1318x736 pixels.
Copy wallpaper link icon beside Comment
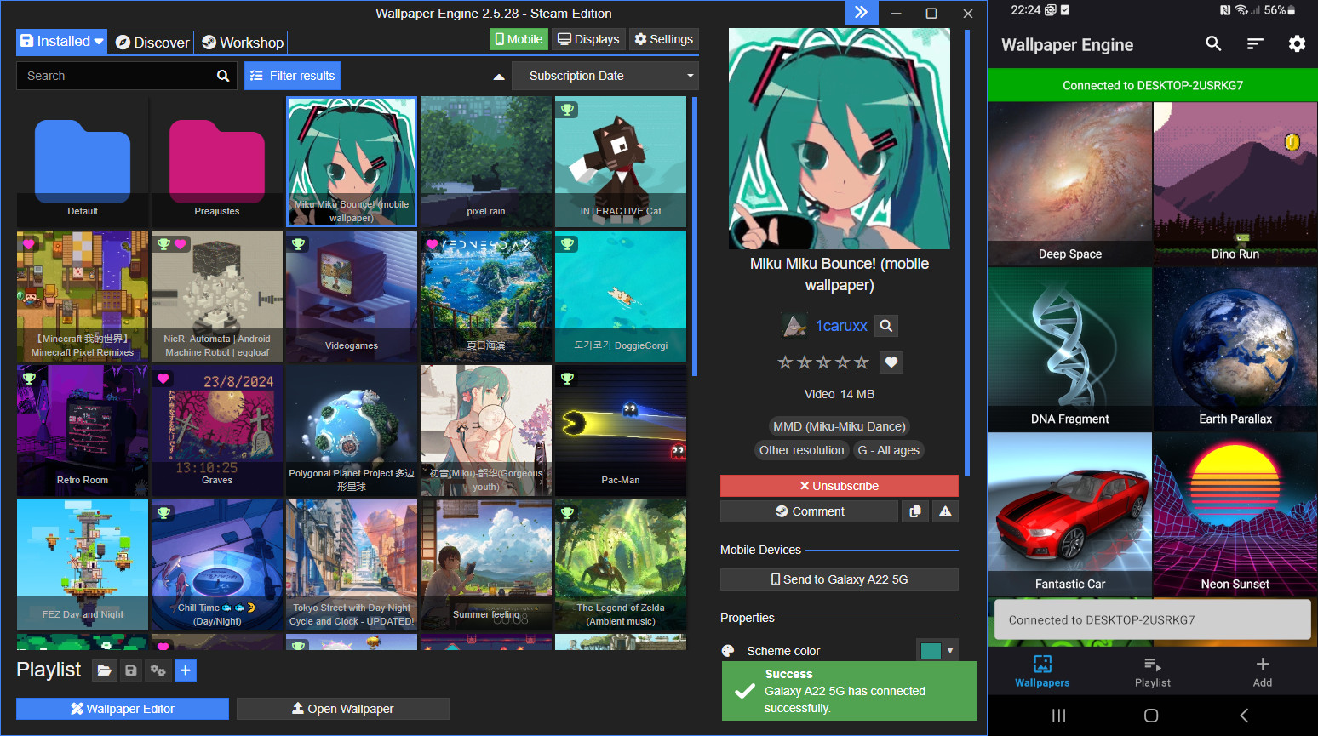(x=915, y=511)
